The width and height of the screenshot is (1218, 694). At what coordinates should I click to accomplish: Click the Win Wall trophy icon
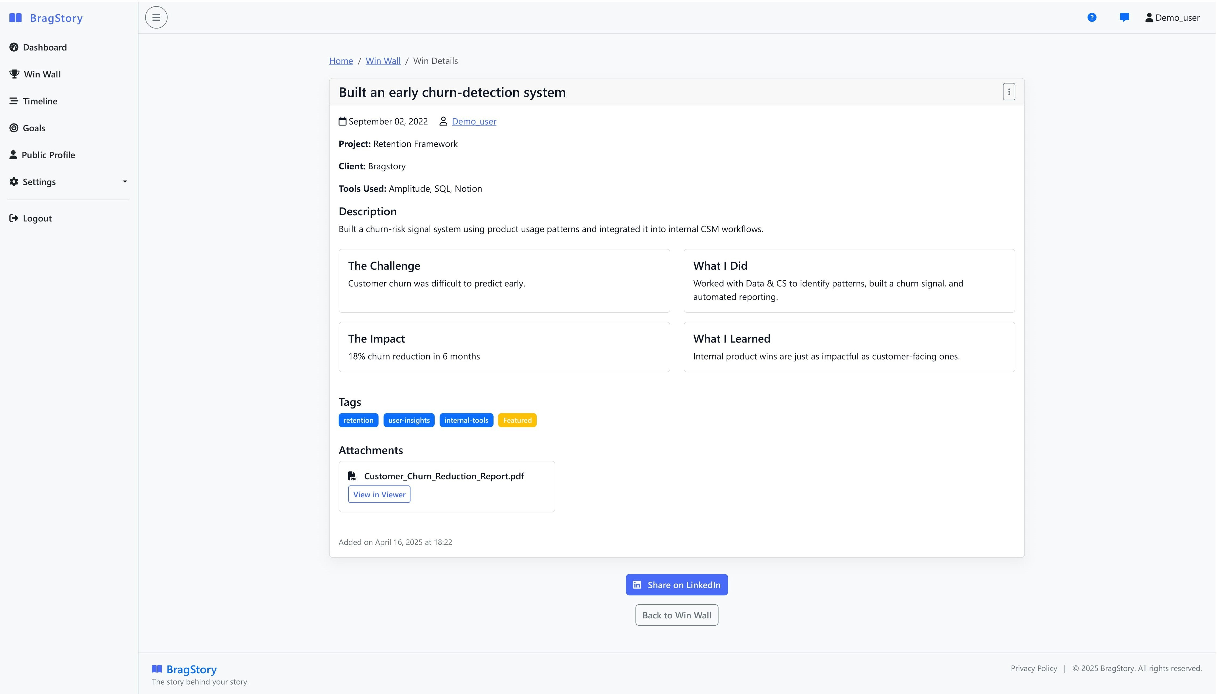tap(14, 74)
